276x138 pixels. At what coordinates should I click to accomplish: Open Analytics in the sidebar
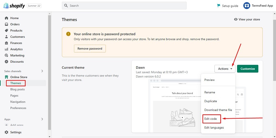(x=16, y=49)
